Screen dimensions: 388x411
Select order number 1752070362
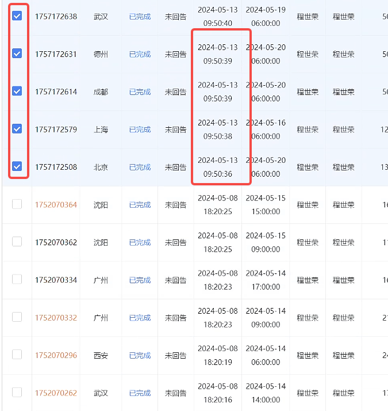click(56, 242)
